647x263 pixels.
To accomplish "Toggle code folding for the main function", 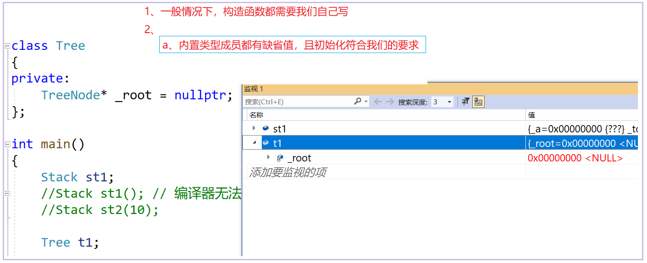I will [6, 144].
